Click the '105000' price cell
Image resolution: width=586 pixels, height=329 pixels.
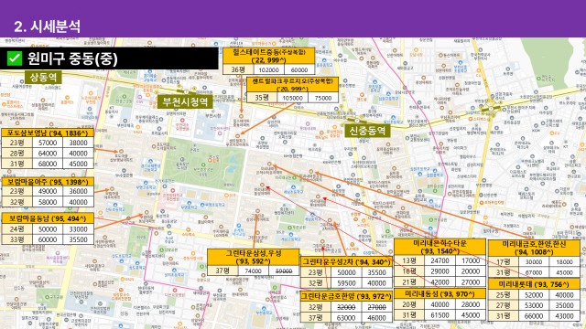point(293,98)
